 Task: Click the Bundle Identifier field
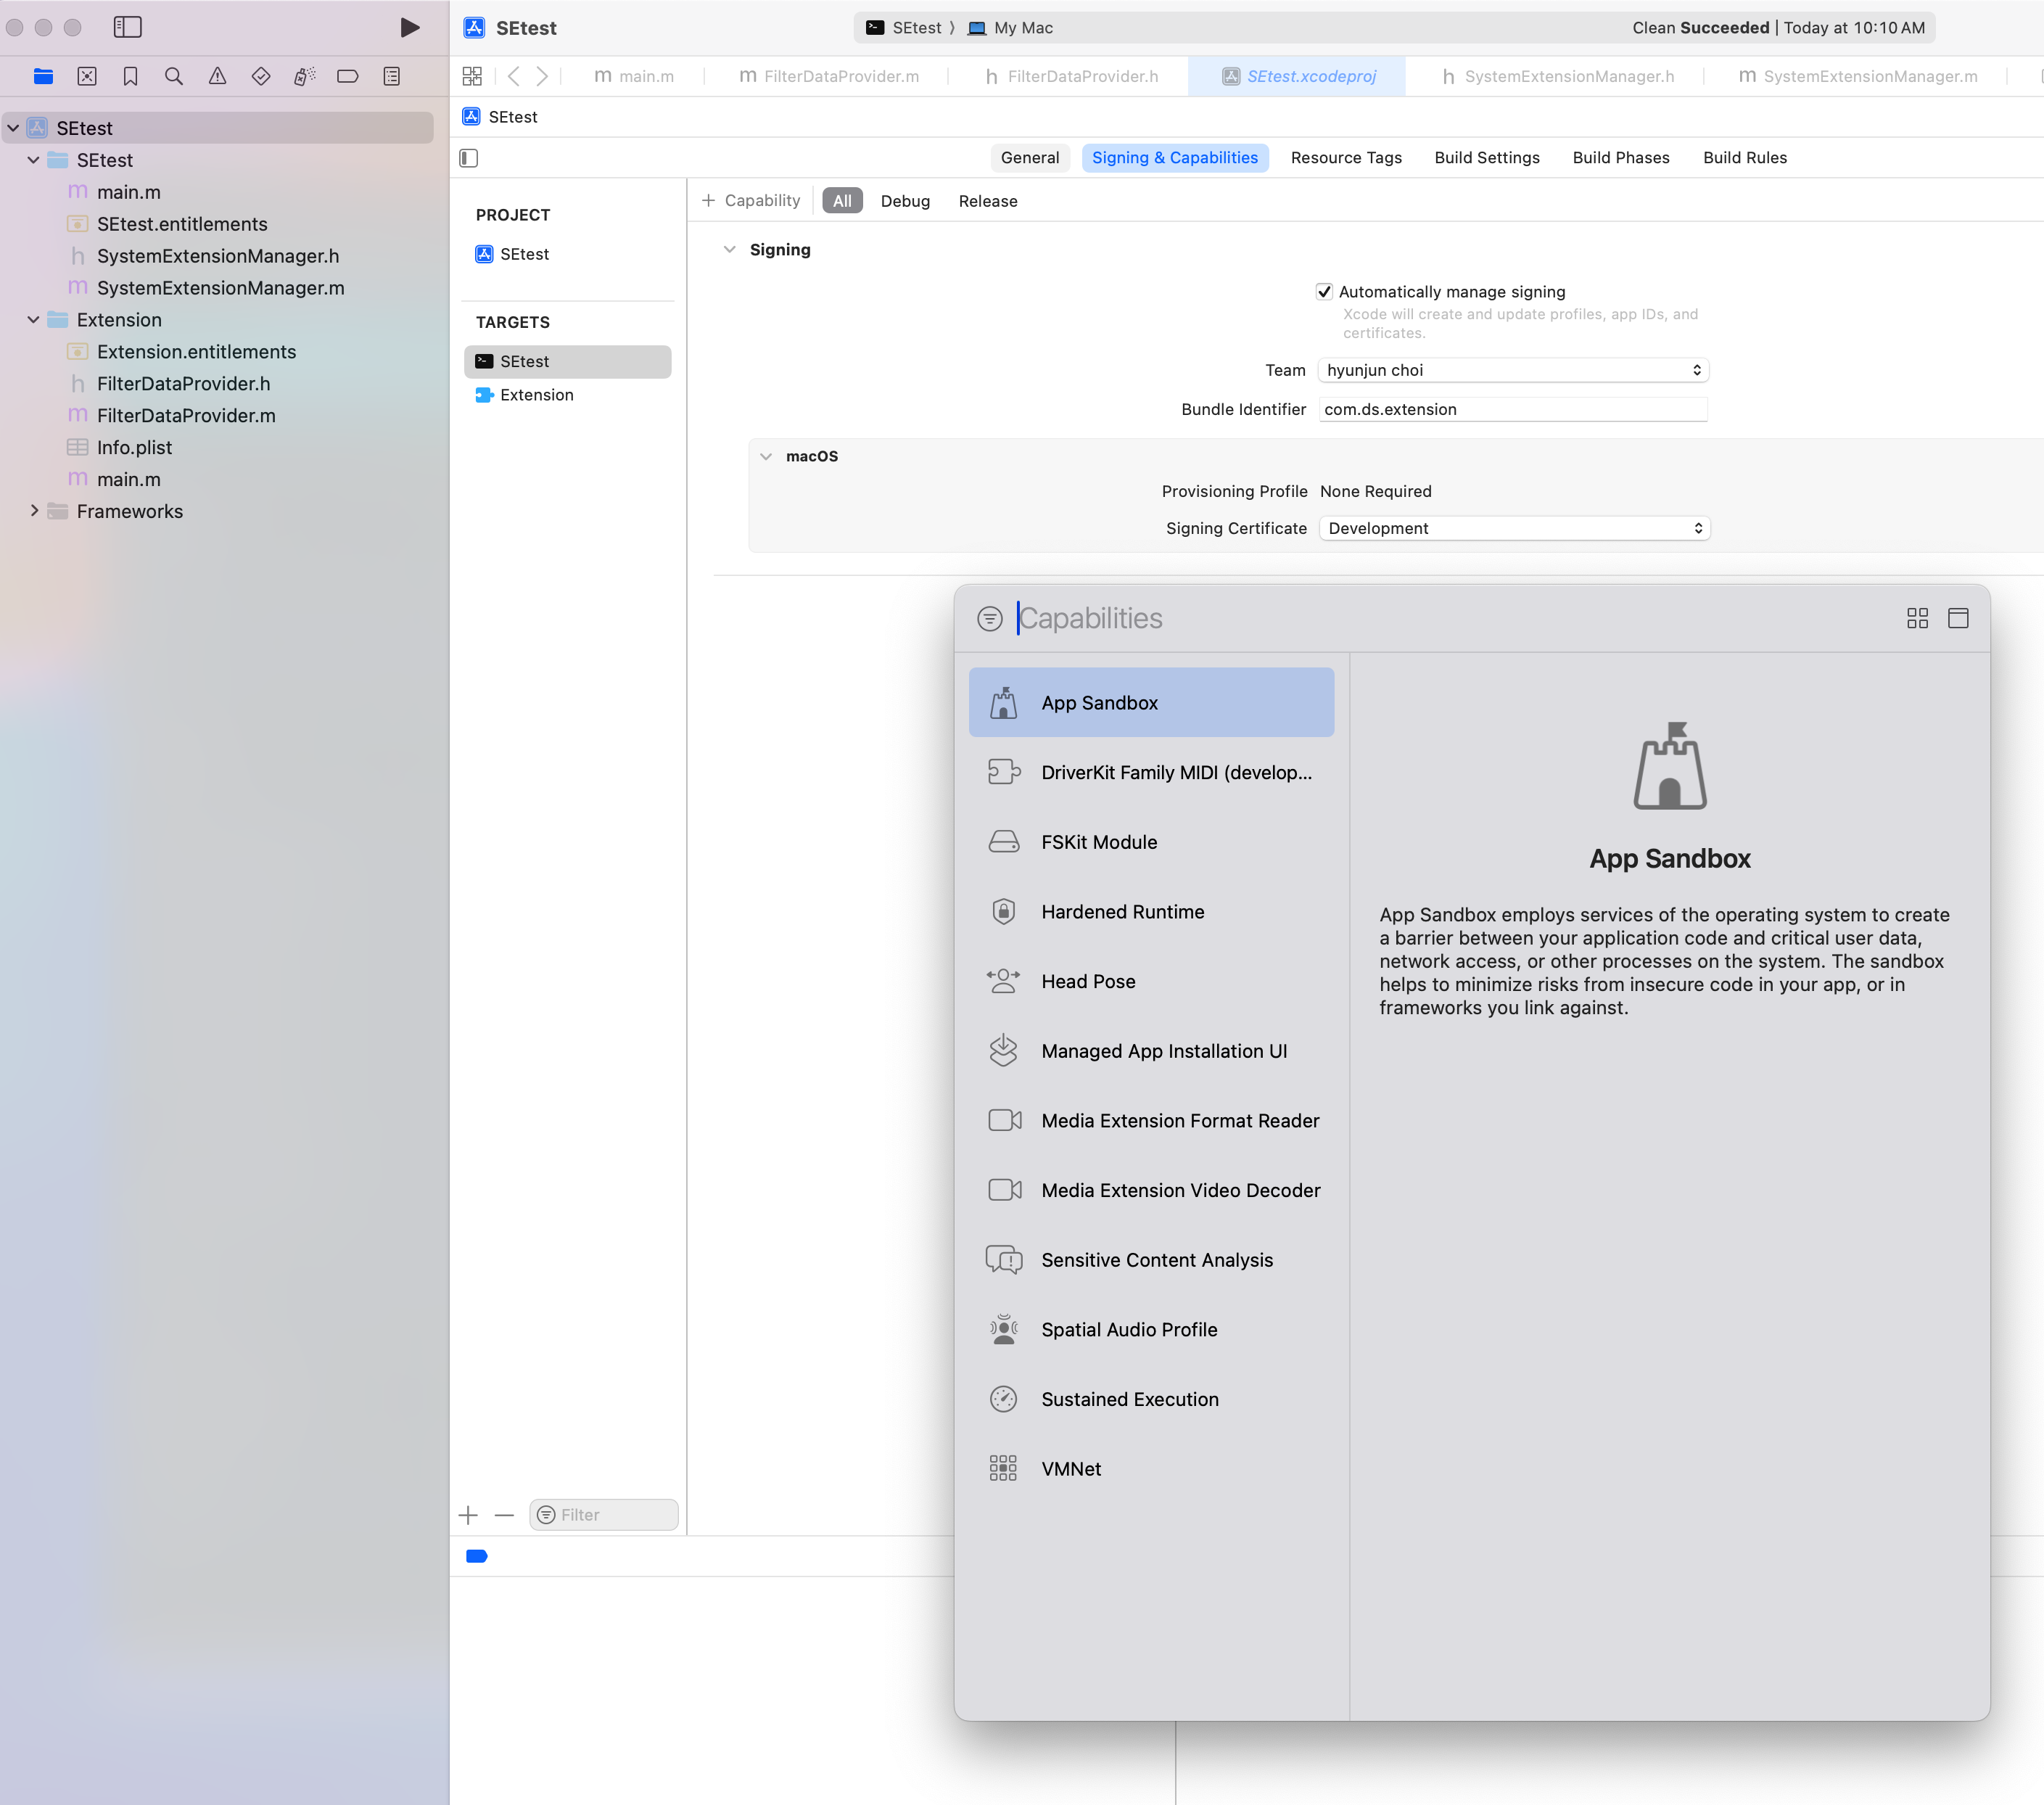point(1512,409)
